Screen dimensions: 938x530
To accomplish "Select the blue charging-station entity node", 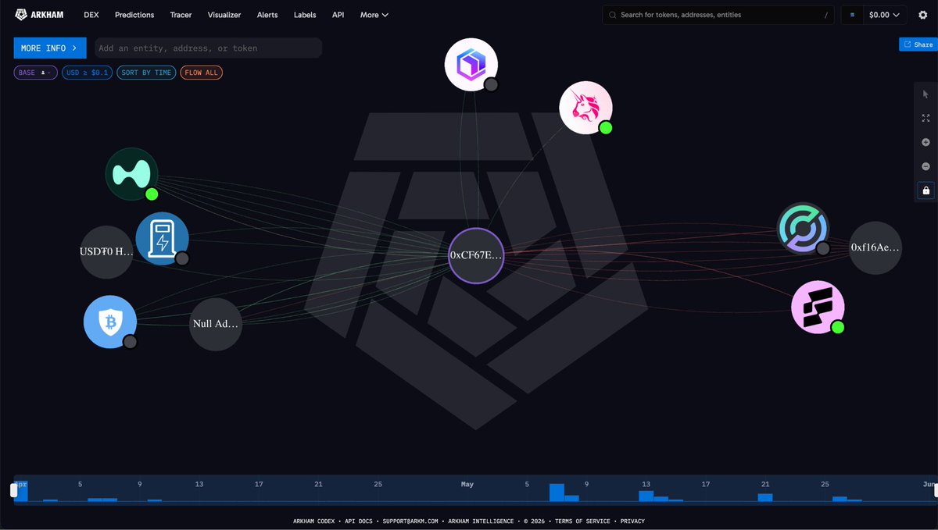I will (162, 239).
